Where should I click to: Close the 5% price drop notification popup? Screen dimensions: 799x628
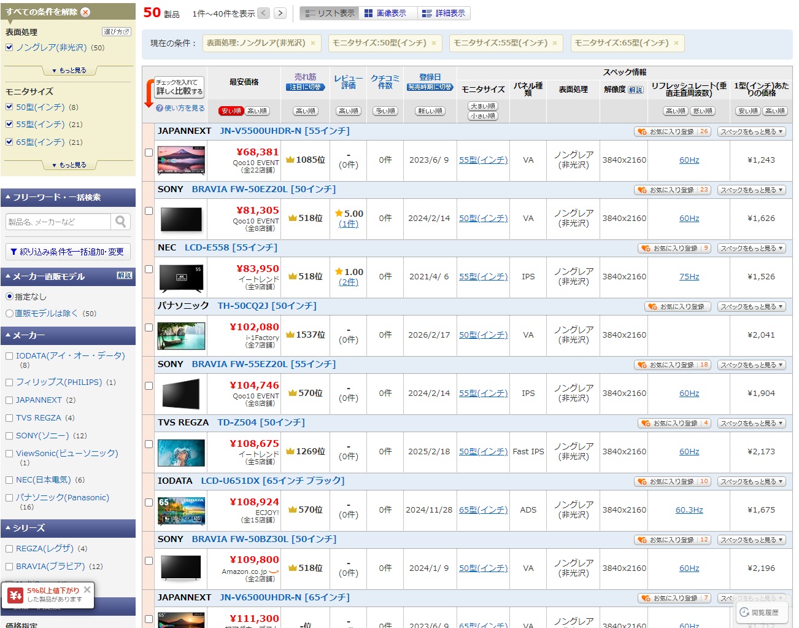[x=87, y=589]
